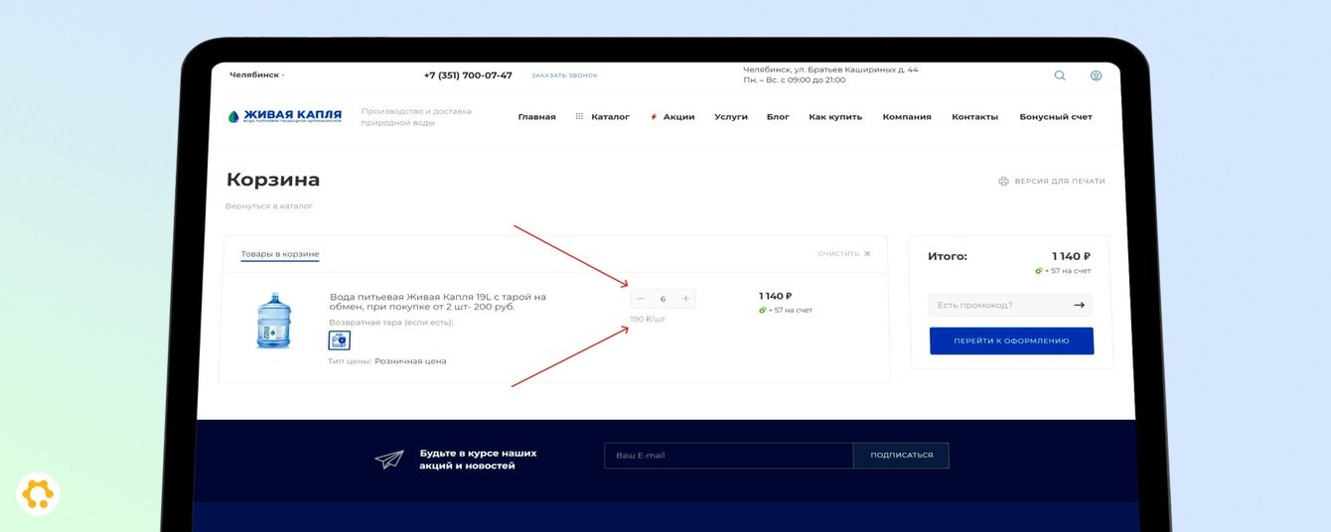Open the search magnifier icon
Viewport: 1331px width, 532px height.
click(1060, 75)
